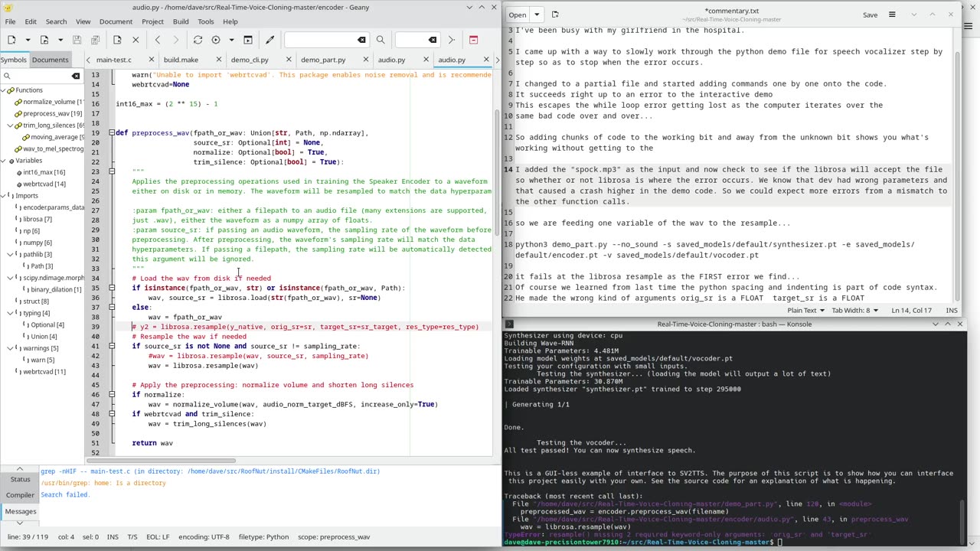
Task: Open recent documents dropdown next to Open
Action: pos(537,15)
